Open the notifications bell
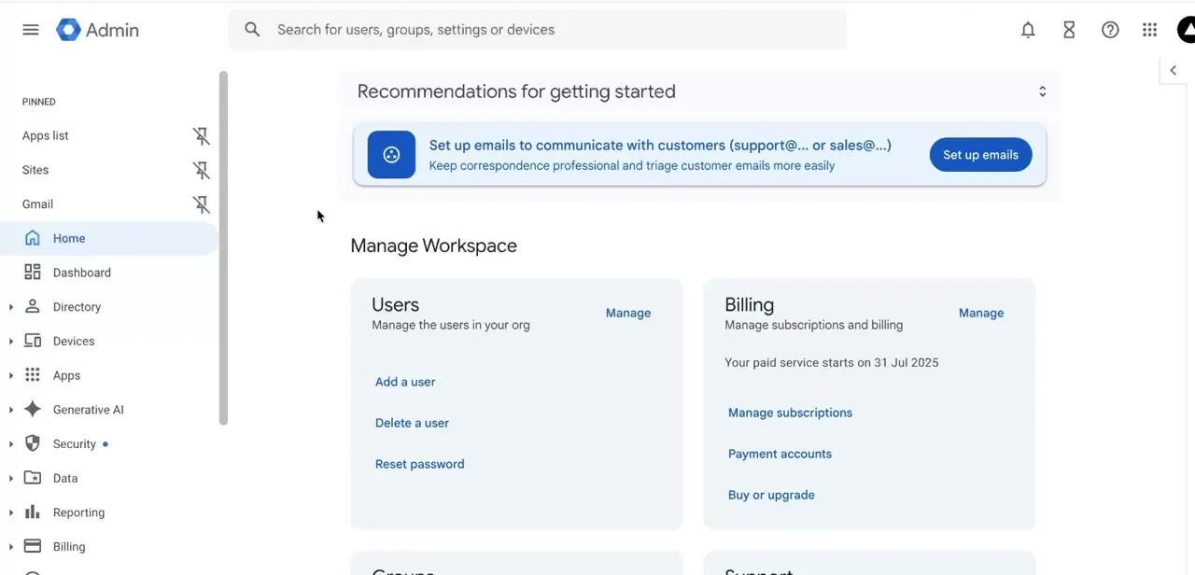Image resolution: width=1195 pixels, height=575 pixels. tap(1028, 30)
